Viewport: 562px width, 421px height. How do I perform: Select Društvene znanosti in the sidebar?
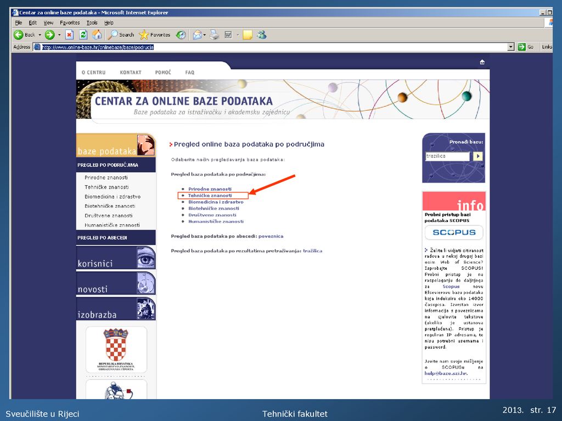pyautogui.click(x=108, y=215)
